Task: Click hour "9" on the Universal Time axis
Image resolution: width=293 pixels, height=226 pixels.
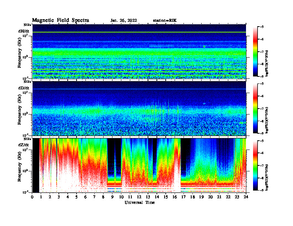Action: pos(112,197)
